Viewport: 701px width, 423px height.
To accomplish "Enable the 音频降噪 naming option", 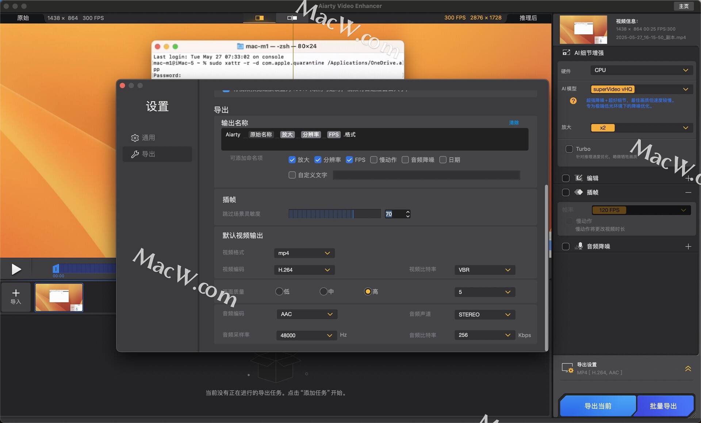I will click(405, 160).
